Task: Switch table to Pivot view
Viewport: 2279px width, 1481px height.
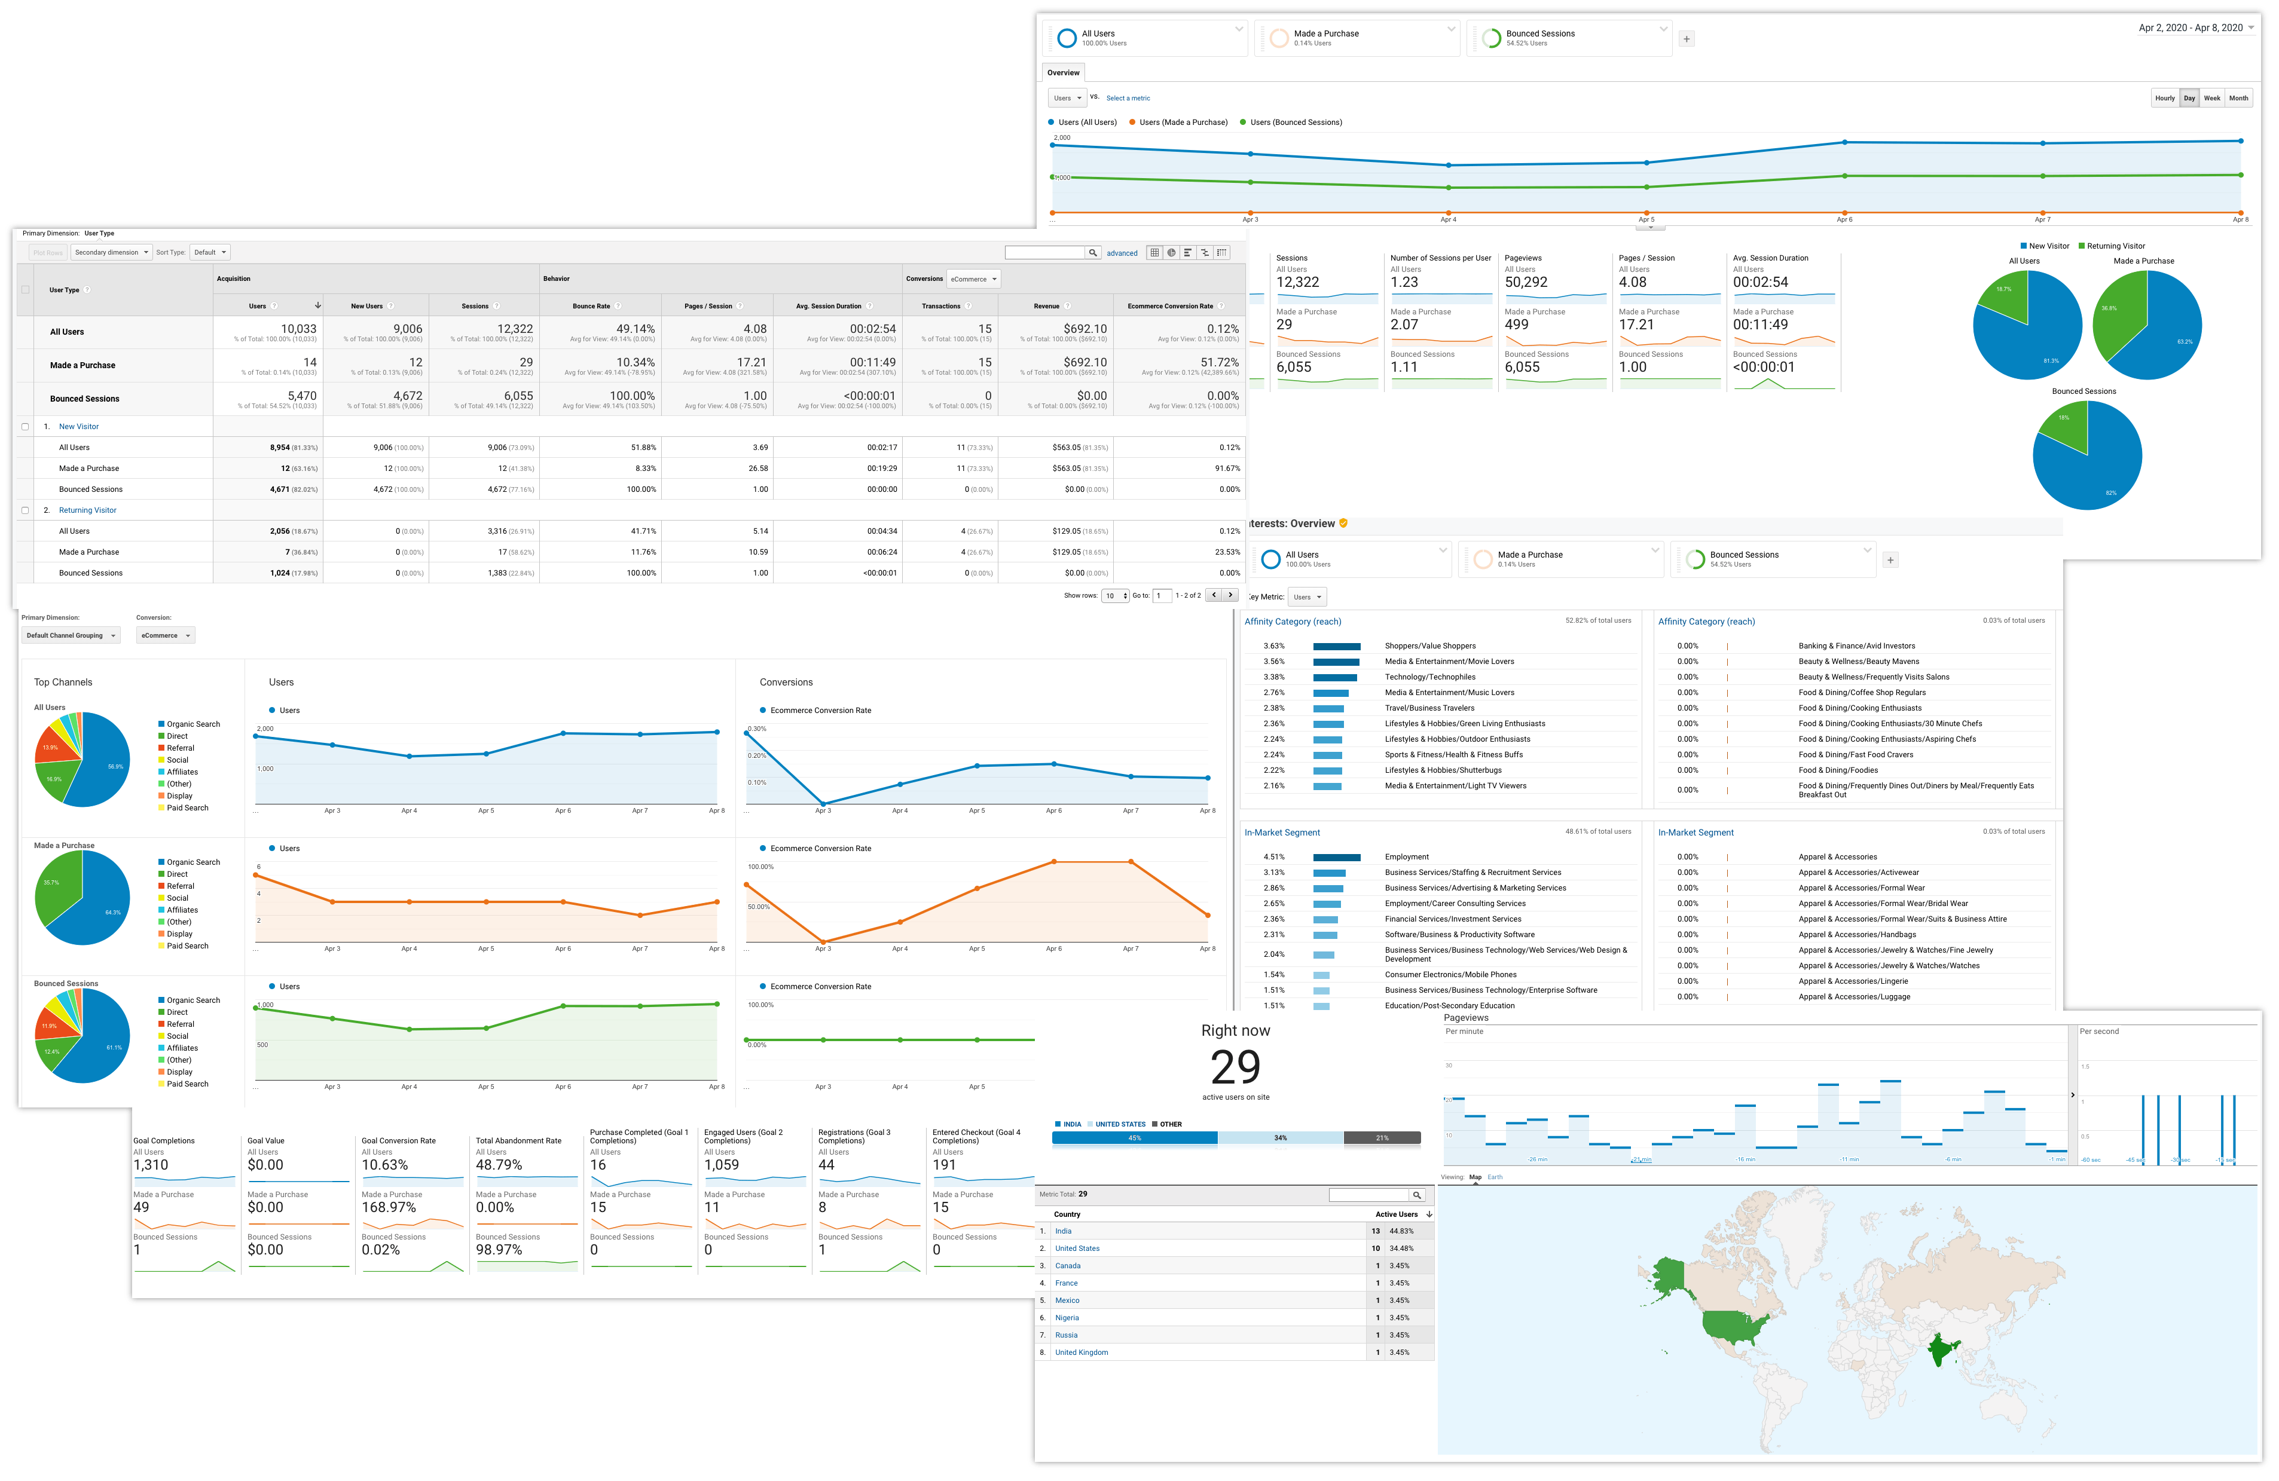Action: point(1222,253)
